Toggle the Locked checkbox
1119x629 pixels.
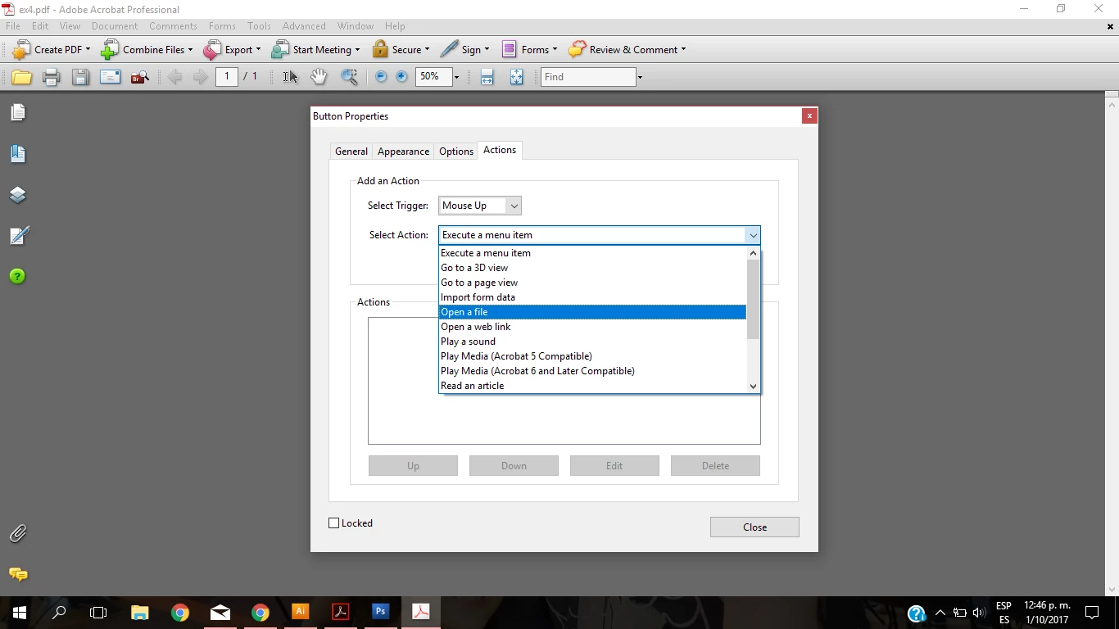click(334, 523)
